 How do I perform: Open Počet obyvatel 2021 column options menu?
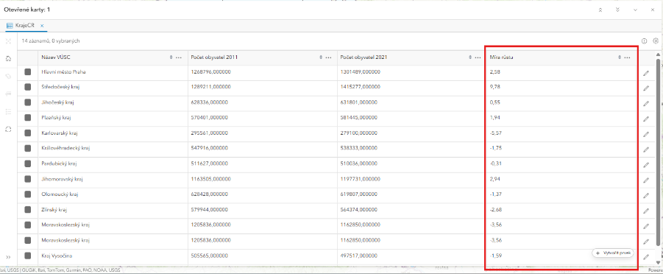click(478, 57)
